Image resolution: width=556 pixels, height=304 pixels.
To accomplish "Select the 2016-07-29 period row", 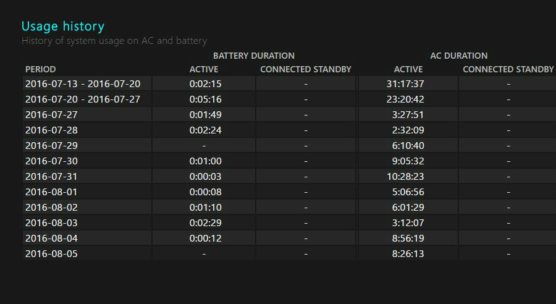I will [51, 145].
